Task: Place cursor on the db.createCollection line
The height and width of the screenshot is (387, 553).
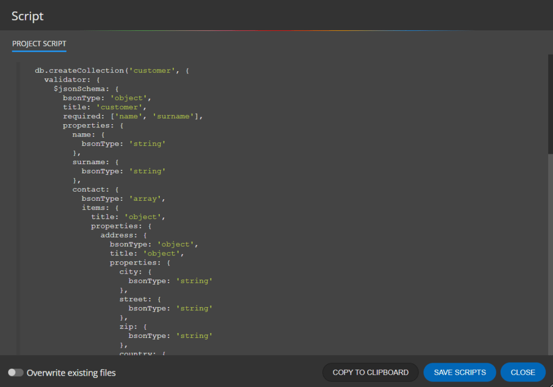Action: pyautogui.click(x=108, y=70)
